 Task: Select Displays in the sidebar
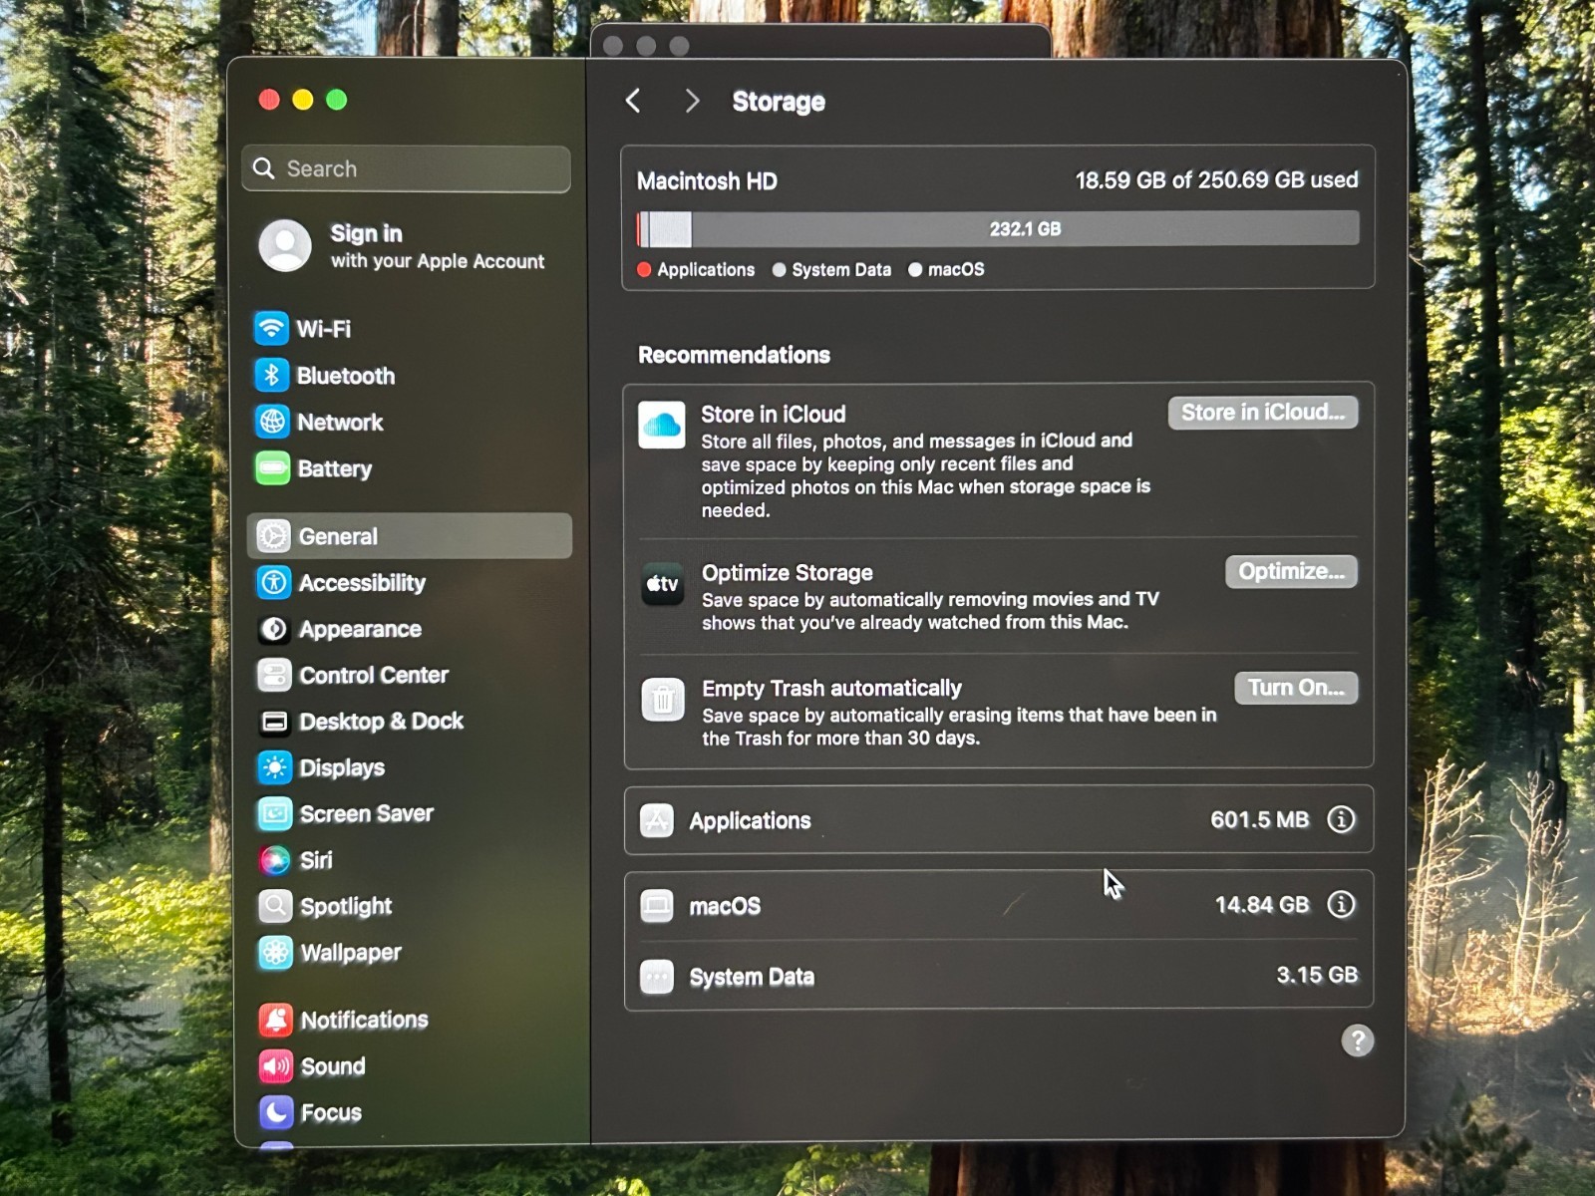click(x=341, y=767)
